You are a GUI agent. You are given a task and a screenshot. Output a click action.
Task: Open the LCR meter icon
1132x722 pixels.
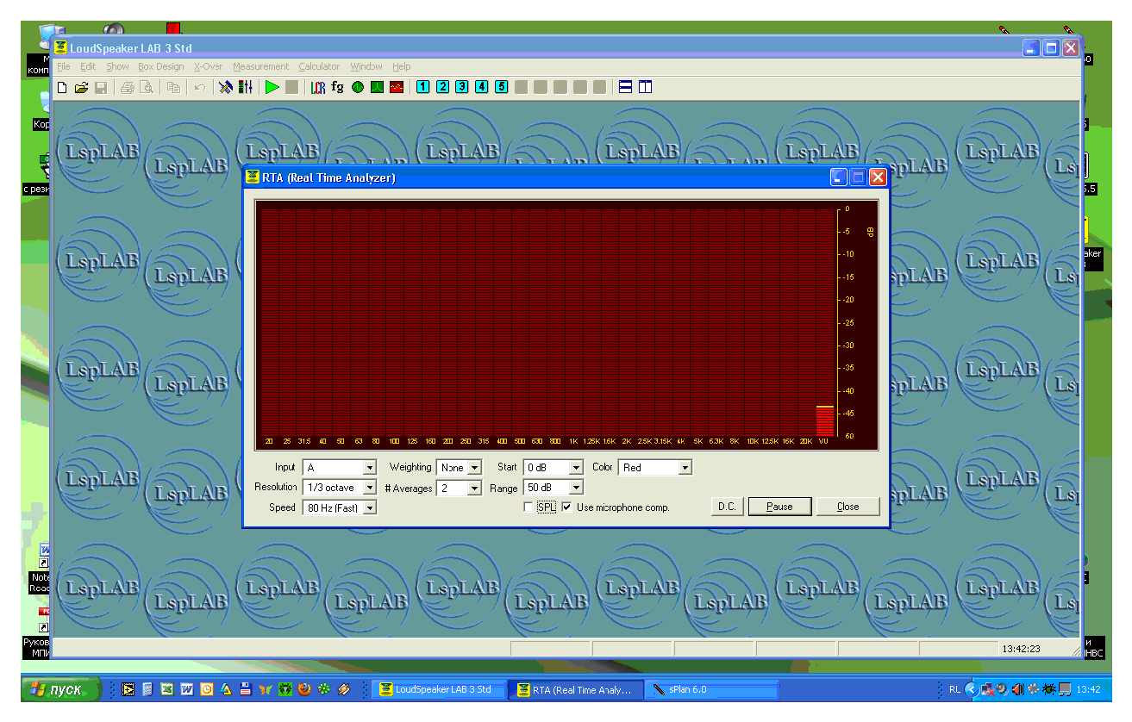tap(318, 87)
